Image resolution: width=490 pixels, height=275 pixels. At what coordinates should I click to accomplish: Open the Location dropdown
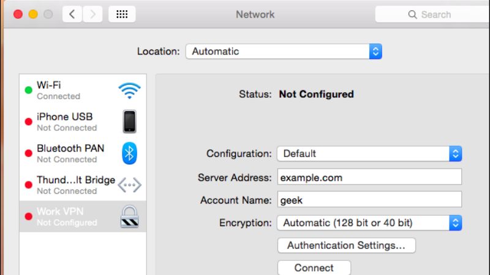pyautogui.click(x=284, y=51)
